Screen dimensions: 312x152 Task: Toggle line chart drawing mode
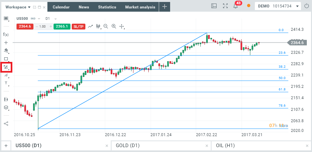[x=90, y=26]
